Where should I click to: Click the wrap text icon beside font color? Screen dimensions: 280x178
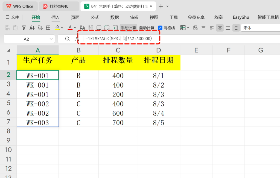tap(82, 28)
